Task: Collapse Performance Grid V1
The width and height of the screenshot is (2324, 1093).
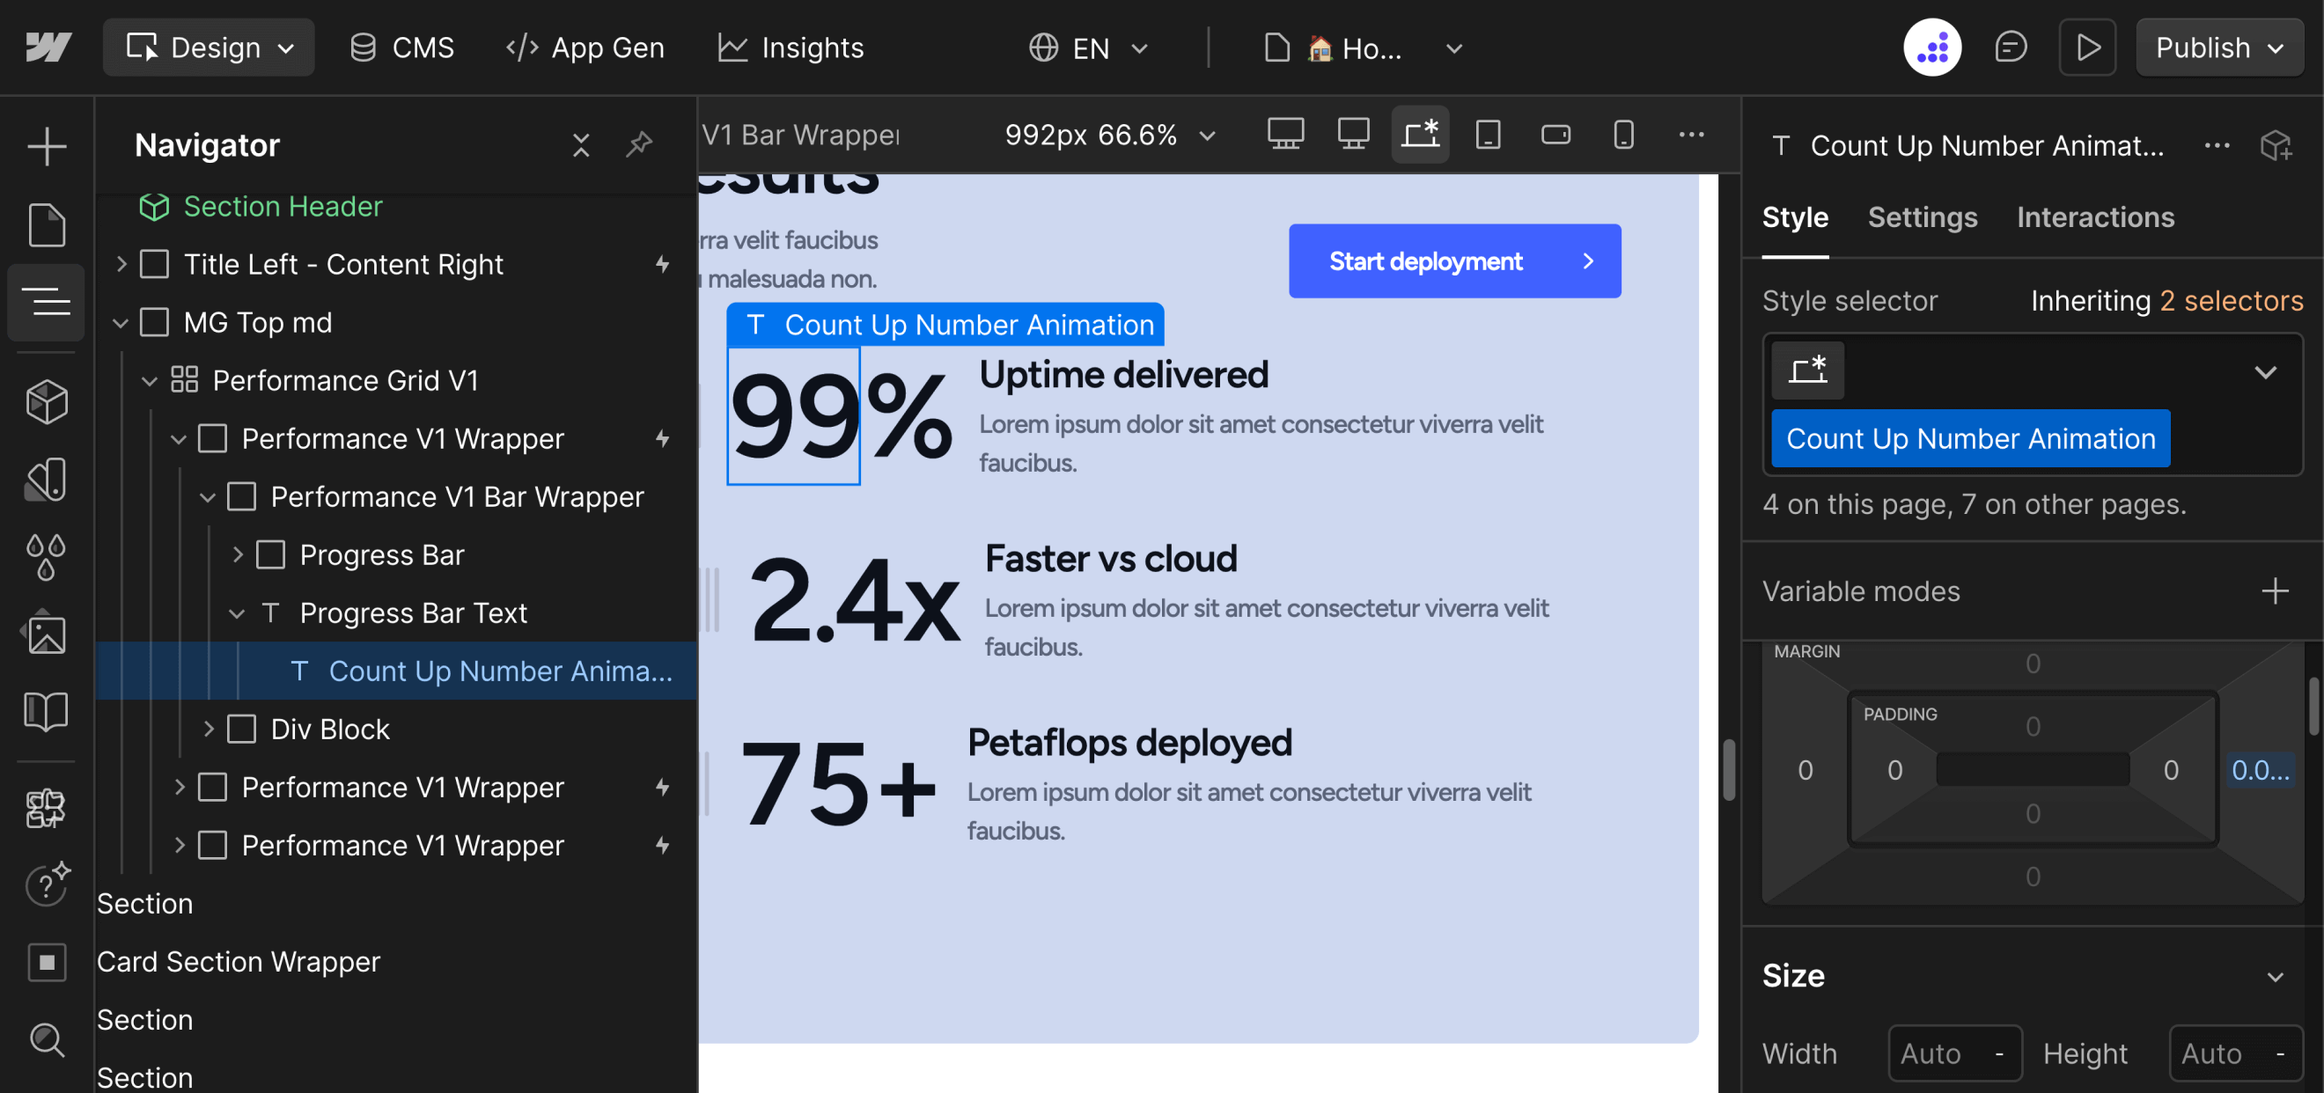Action: pos(150,380)
